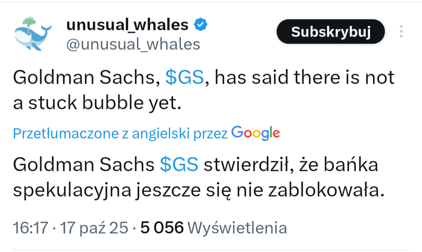Screen dimensions: 422x252
Task: Click the blue verified badge
Action: (x=201, y=25)
